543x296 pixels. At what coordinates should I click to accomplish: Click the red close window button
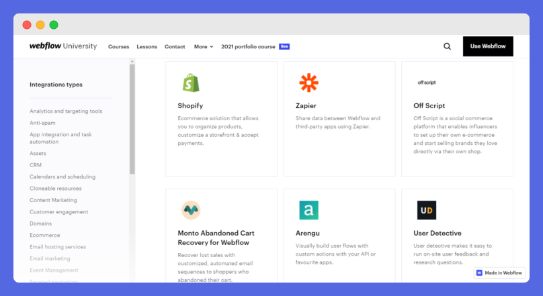pyautogui.click(x=27, y=25)
